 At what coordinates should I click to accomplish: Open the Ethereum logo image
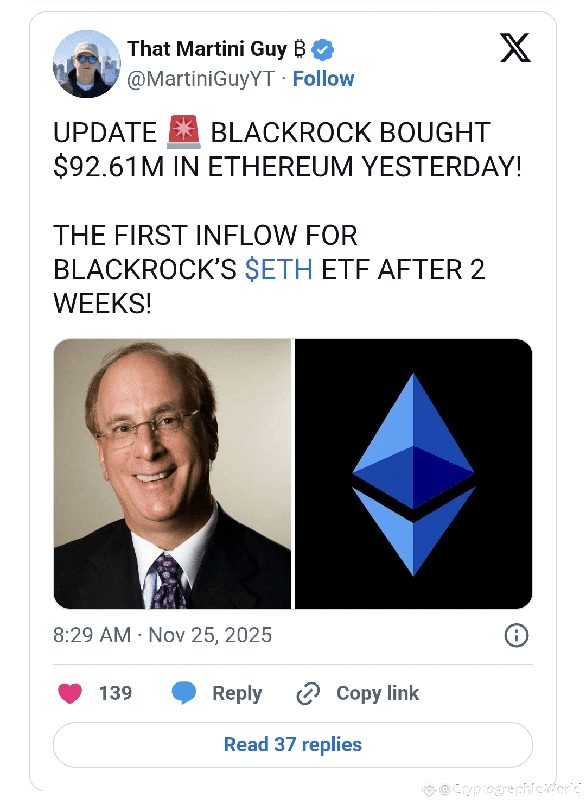pos(413,473)
